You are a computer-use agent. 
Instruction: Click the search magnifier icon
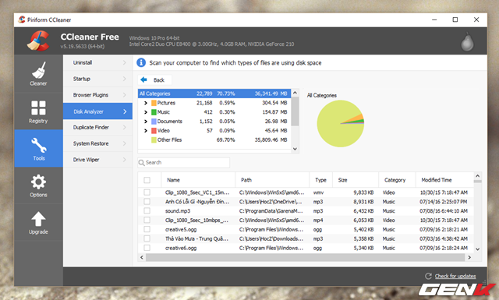point(141,163)
